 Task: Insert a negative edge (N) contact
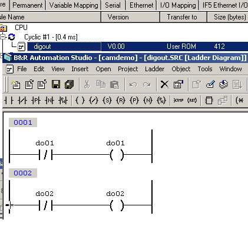[49, 101]
